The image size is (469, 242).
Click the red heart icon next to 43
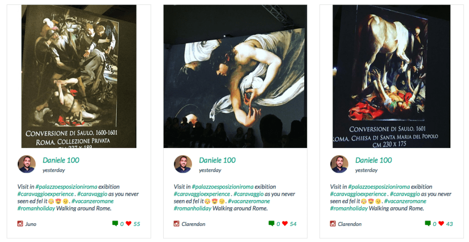click(x=441, y=223)
